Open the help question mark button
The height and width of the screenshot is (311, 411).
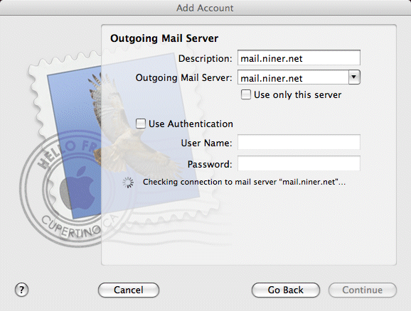(x=21, y=290)
